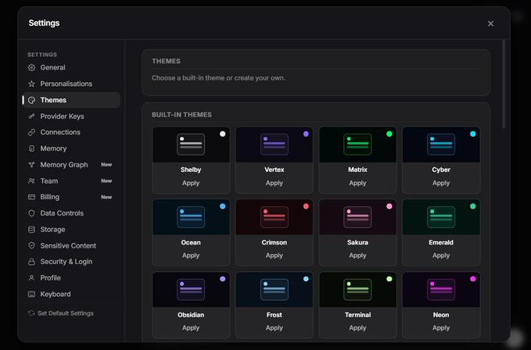
Task: Click the Matrix theme green color dot
Action: 389,134
